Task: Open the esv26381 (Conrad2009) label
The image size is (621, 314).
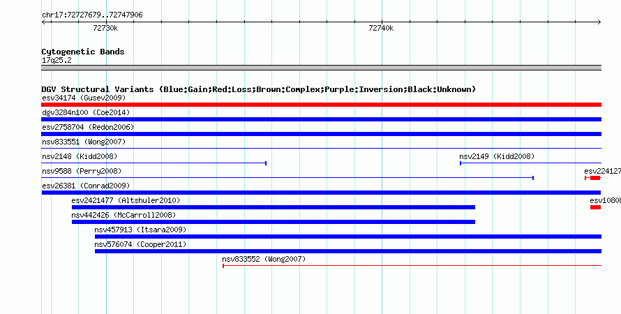Action: pyautogui.click(x=86, y=186)
